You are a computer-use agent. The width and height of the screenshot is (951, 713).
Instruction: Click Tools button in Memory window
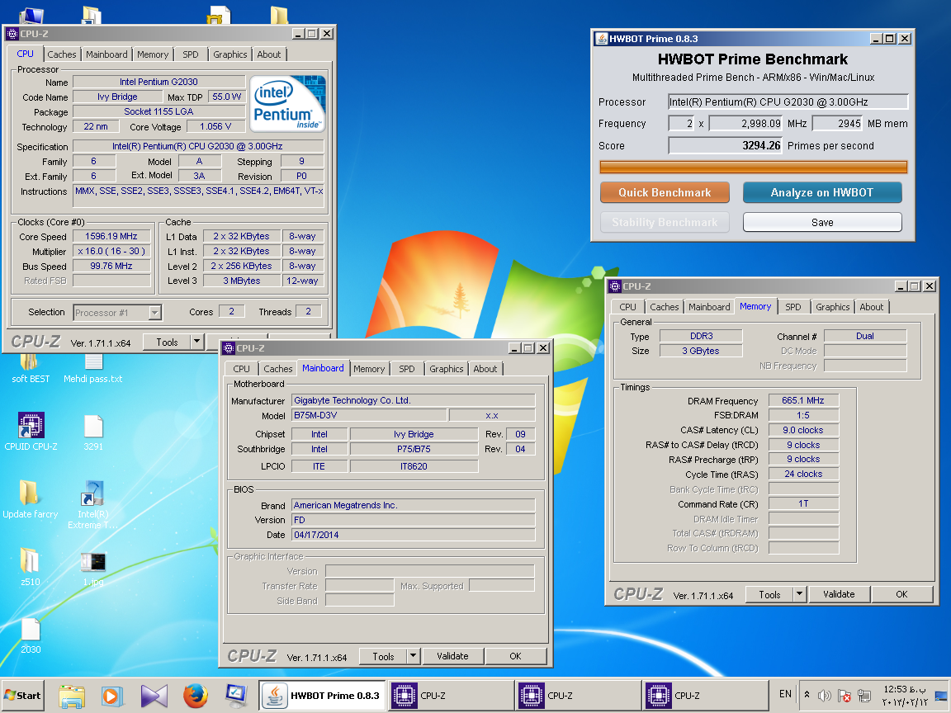tap(769, 594)
